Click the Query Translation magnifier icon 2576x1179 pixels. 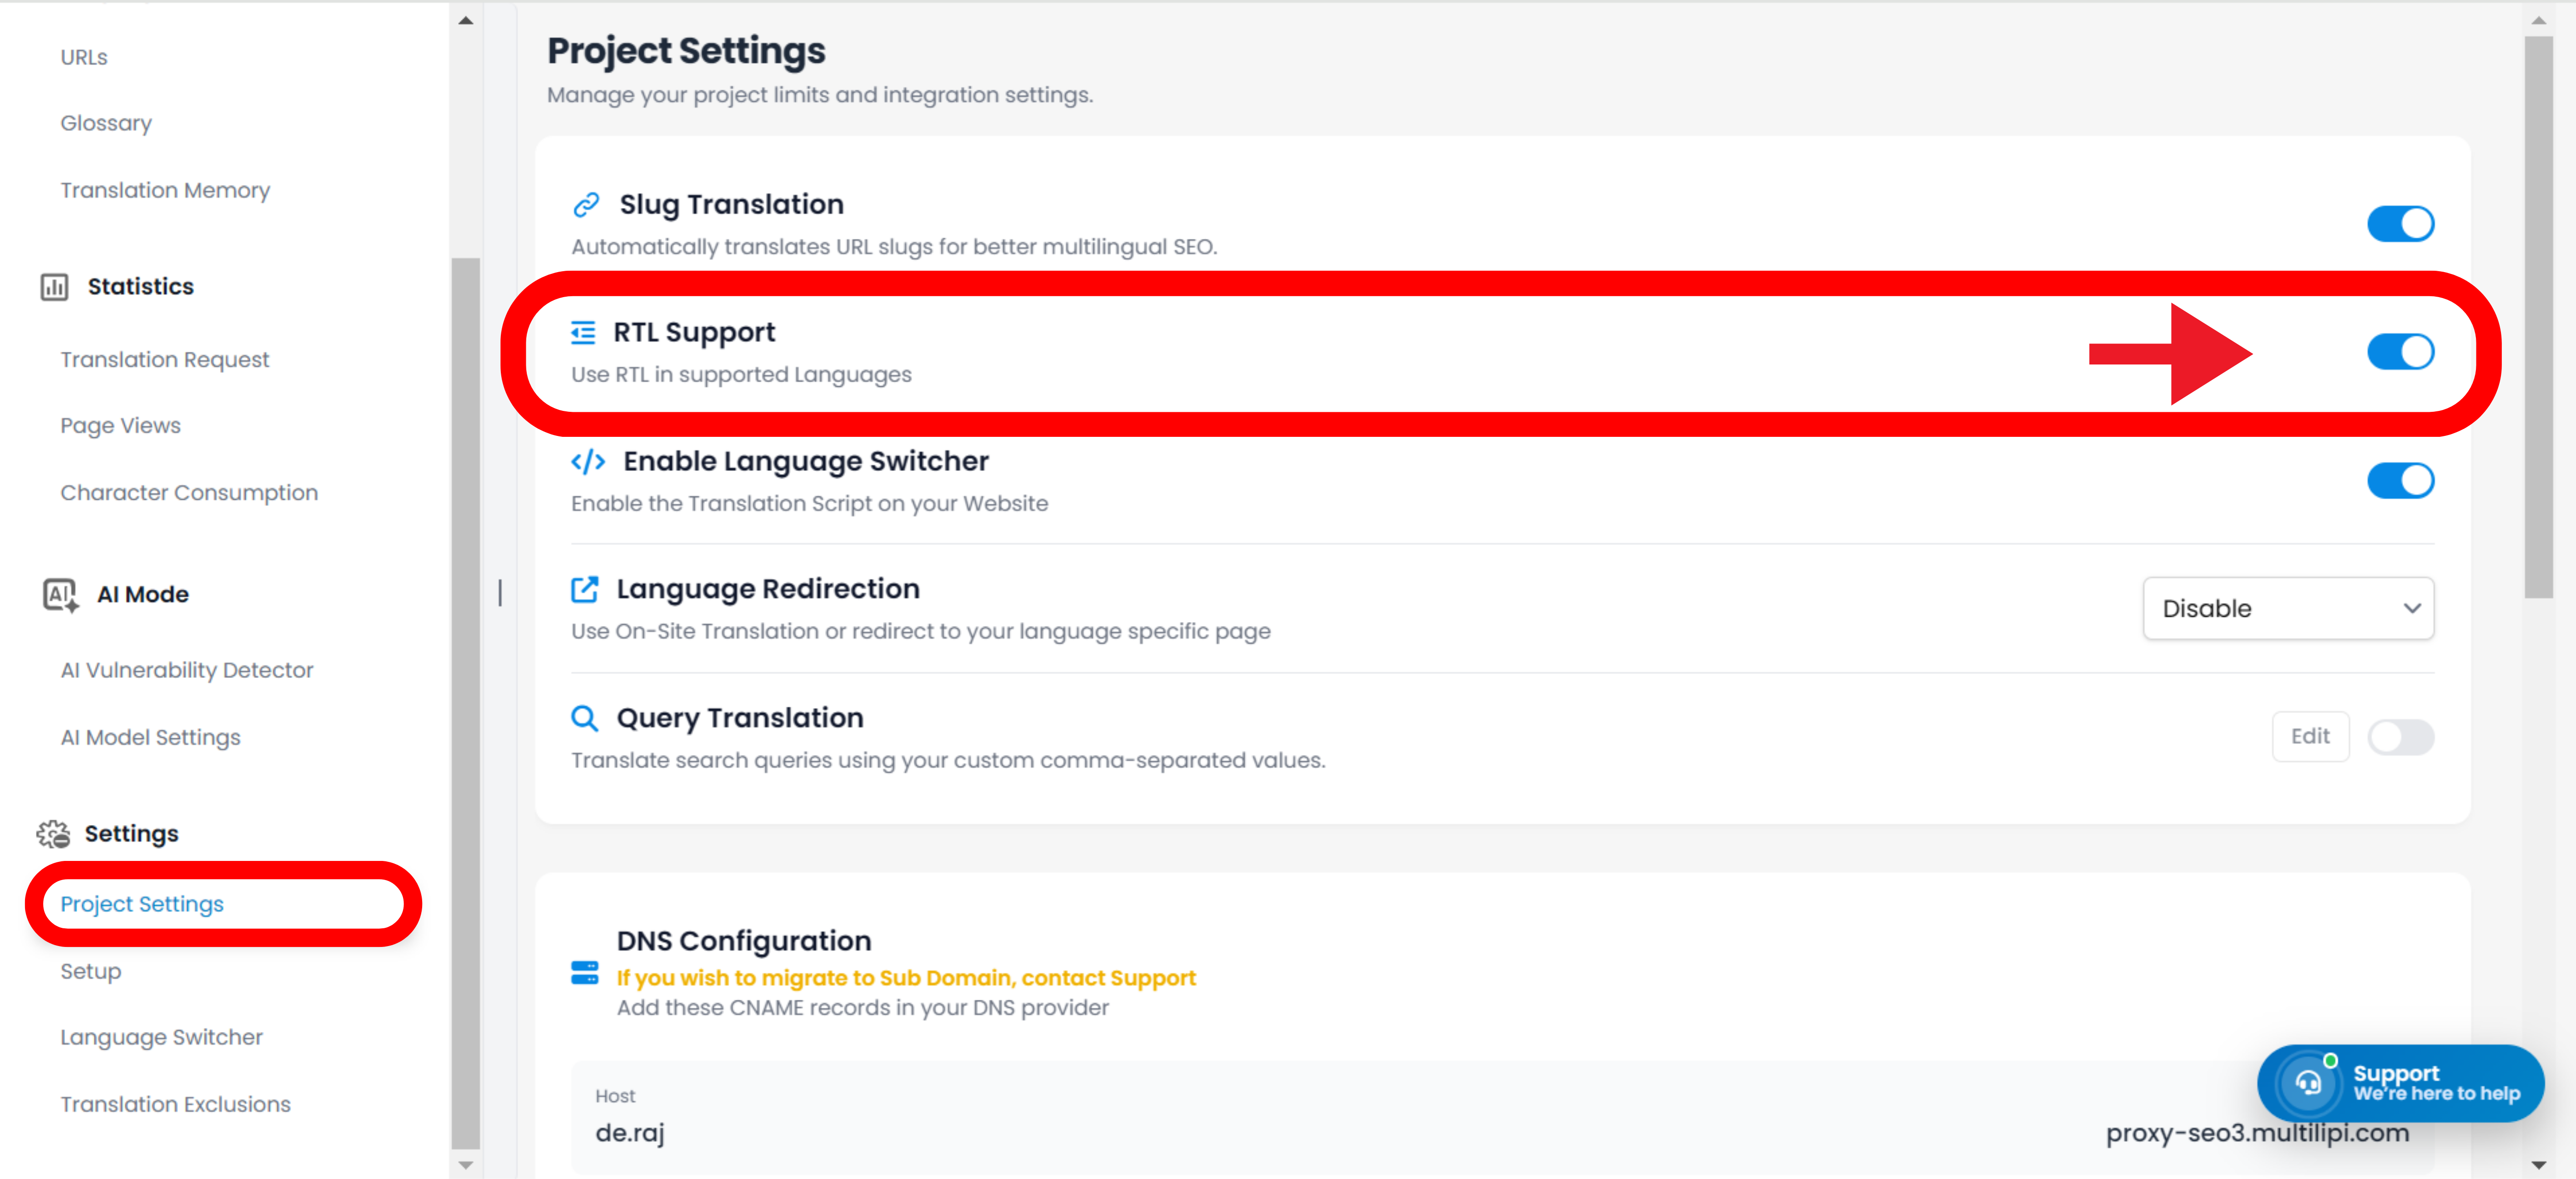pos(585,718)
